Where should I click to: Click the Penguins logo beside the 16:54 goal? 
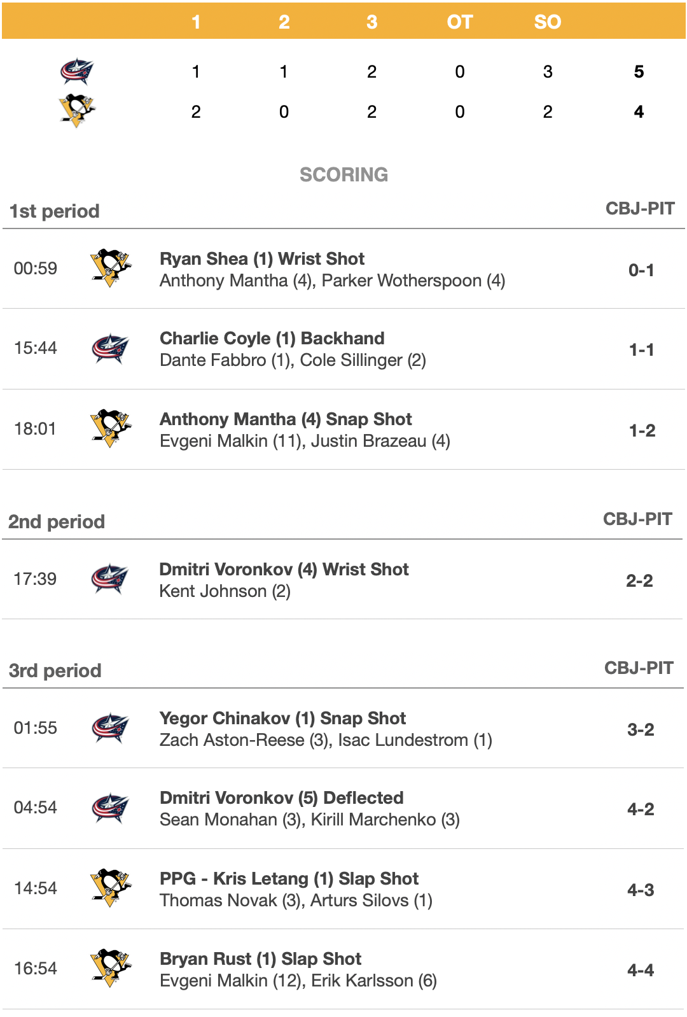111,968
